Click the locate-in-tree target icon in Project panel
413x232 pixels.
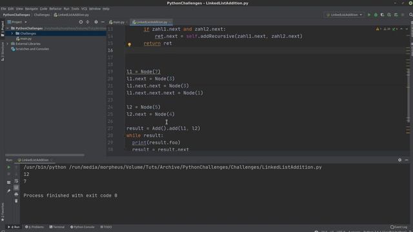pos(81,22)
